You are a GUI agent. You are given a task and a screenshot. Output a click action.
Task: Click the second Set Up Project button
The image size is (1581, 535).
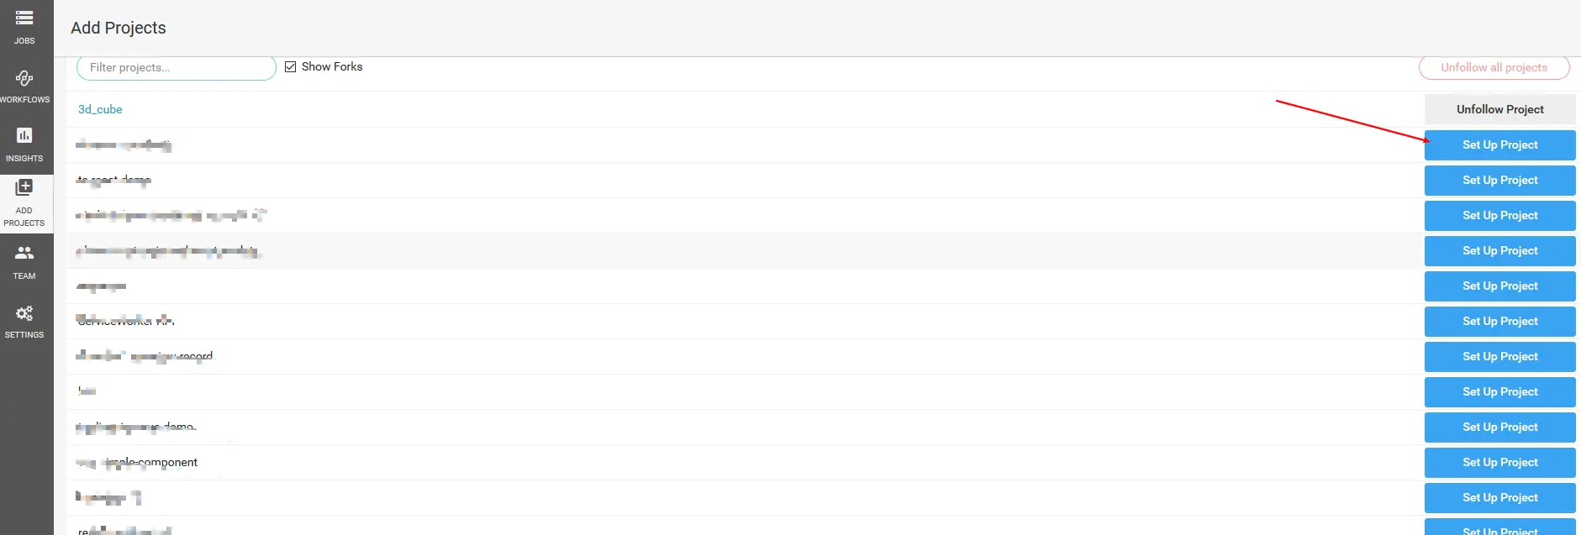[1499, 180]
